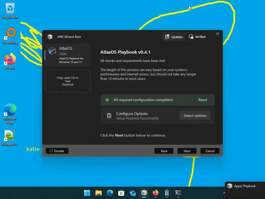
Task: Click the 'AME Wizard Beta' title text
Action: pyautogui.click(x=69, y=37)
